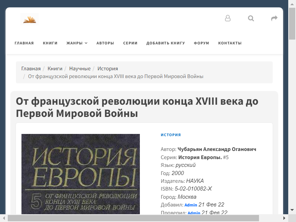This screenshot has height=222, width=296.
Task: Click the year value 2000
Action: [x=178, y=173]
